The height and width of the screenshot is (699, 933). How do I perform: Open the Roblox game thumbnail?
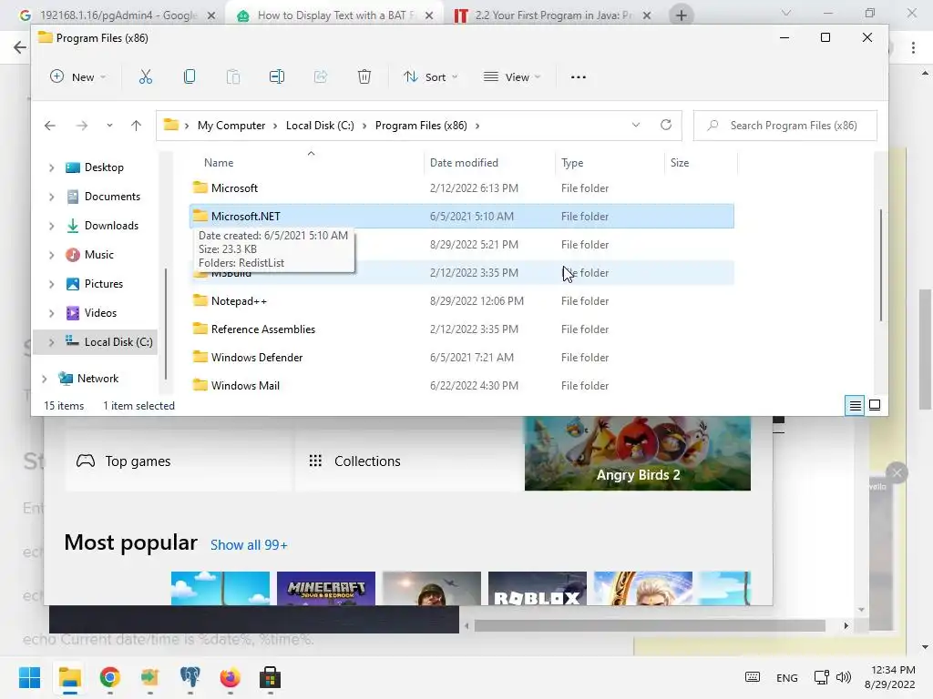tap(538, 589)
